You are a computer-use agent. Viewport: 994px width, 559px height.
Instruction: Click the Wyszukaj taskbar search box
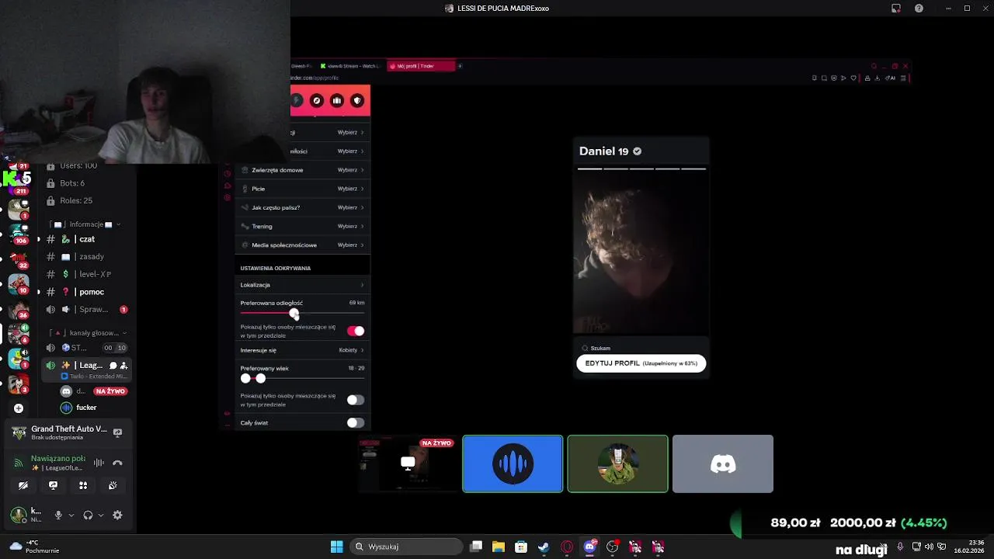pos(407,547)
